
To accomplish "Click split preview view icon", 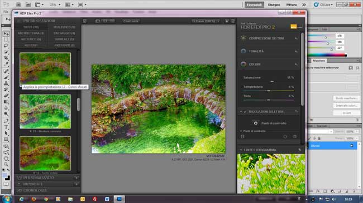I will click(x=105, y=21).
